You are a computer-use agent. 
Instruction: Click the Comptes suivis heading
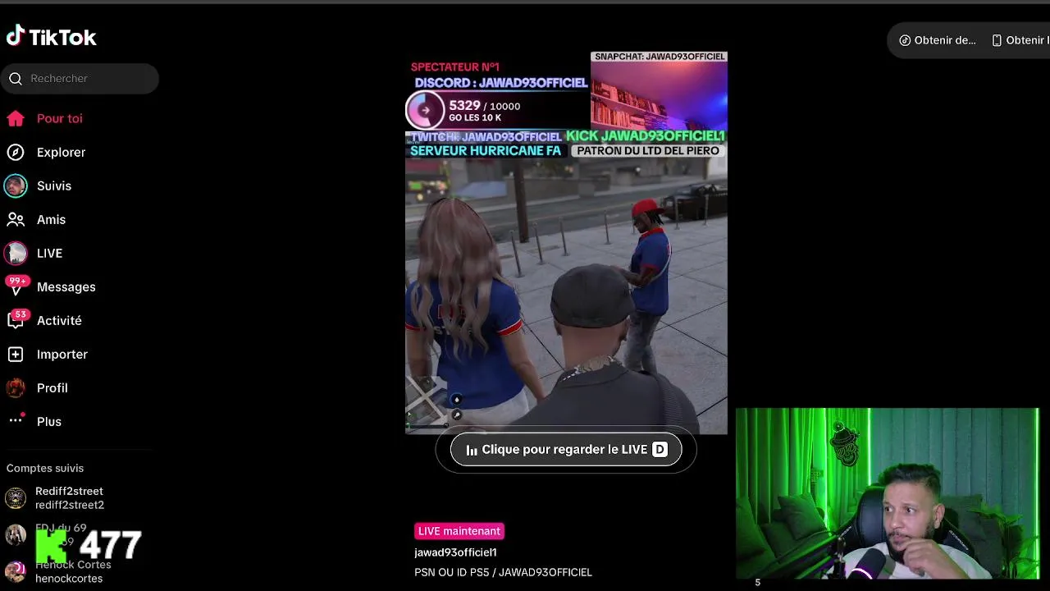click(45, 468)
